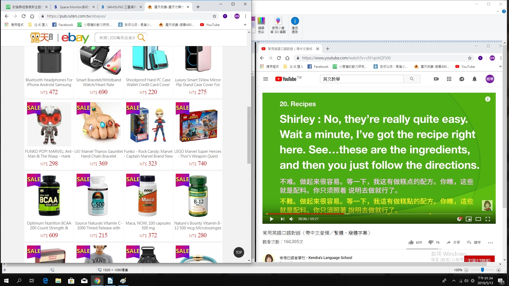Enter fullscreen video mode
This screenshot has width=509, height=286.
click(x=488, y=219)
